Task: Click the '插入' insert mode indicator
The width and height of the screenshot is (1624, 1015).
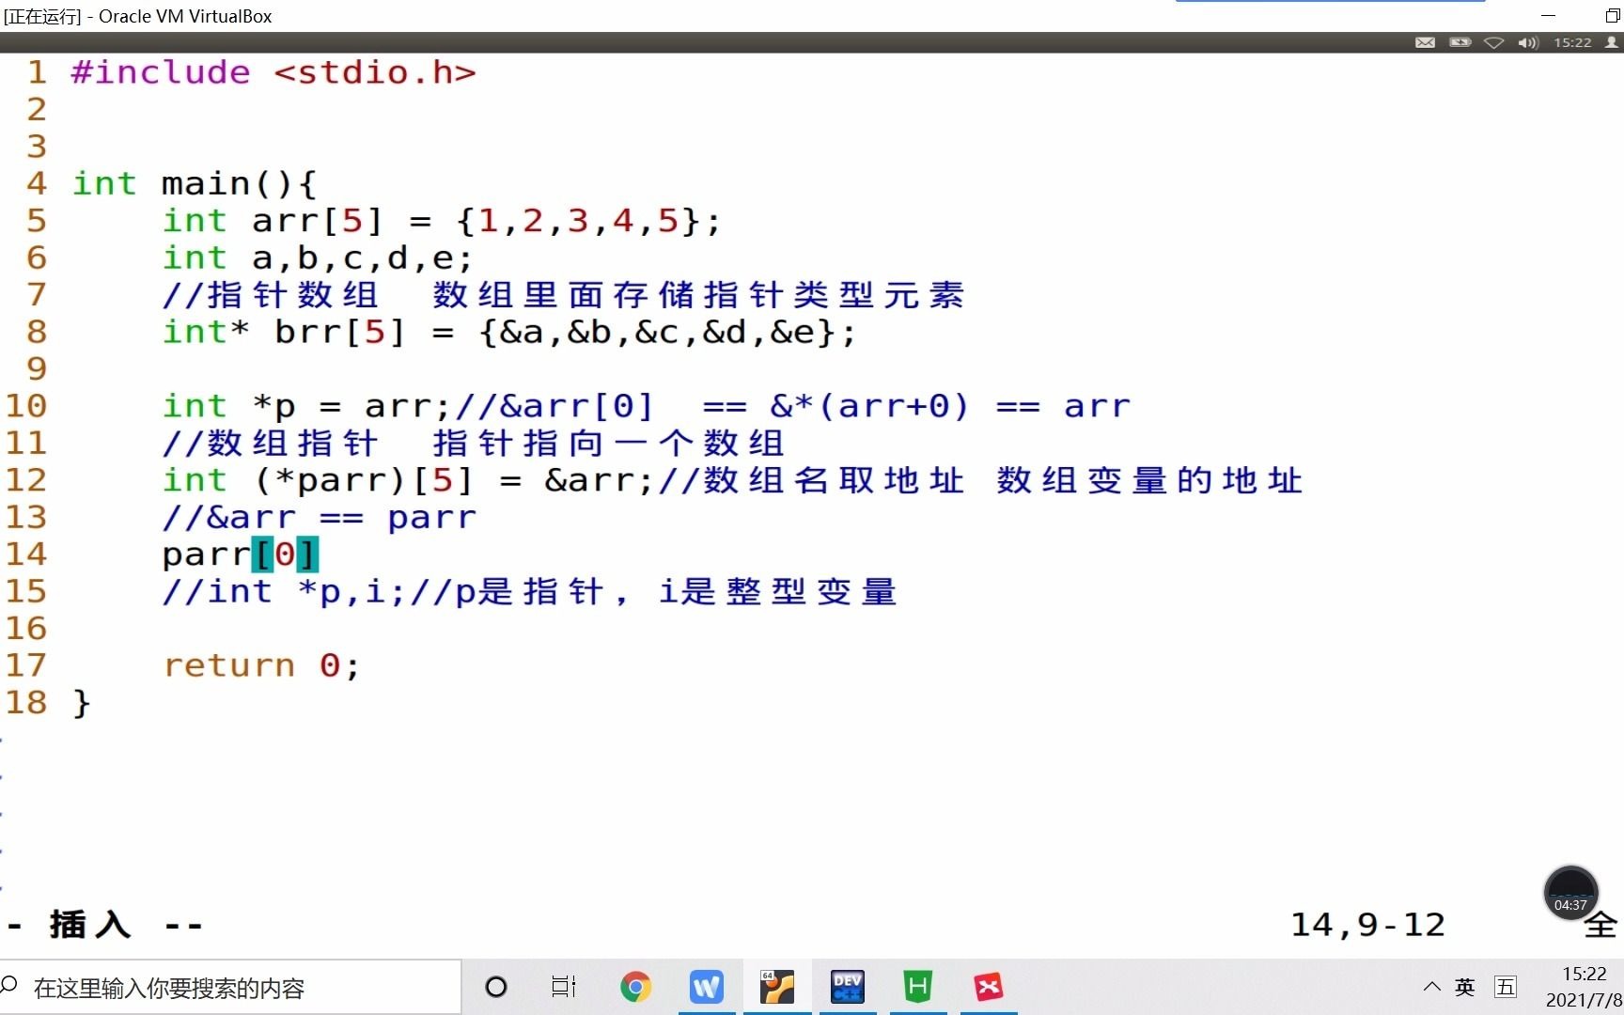Action: pos(90,925)
